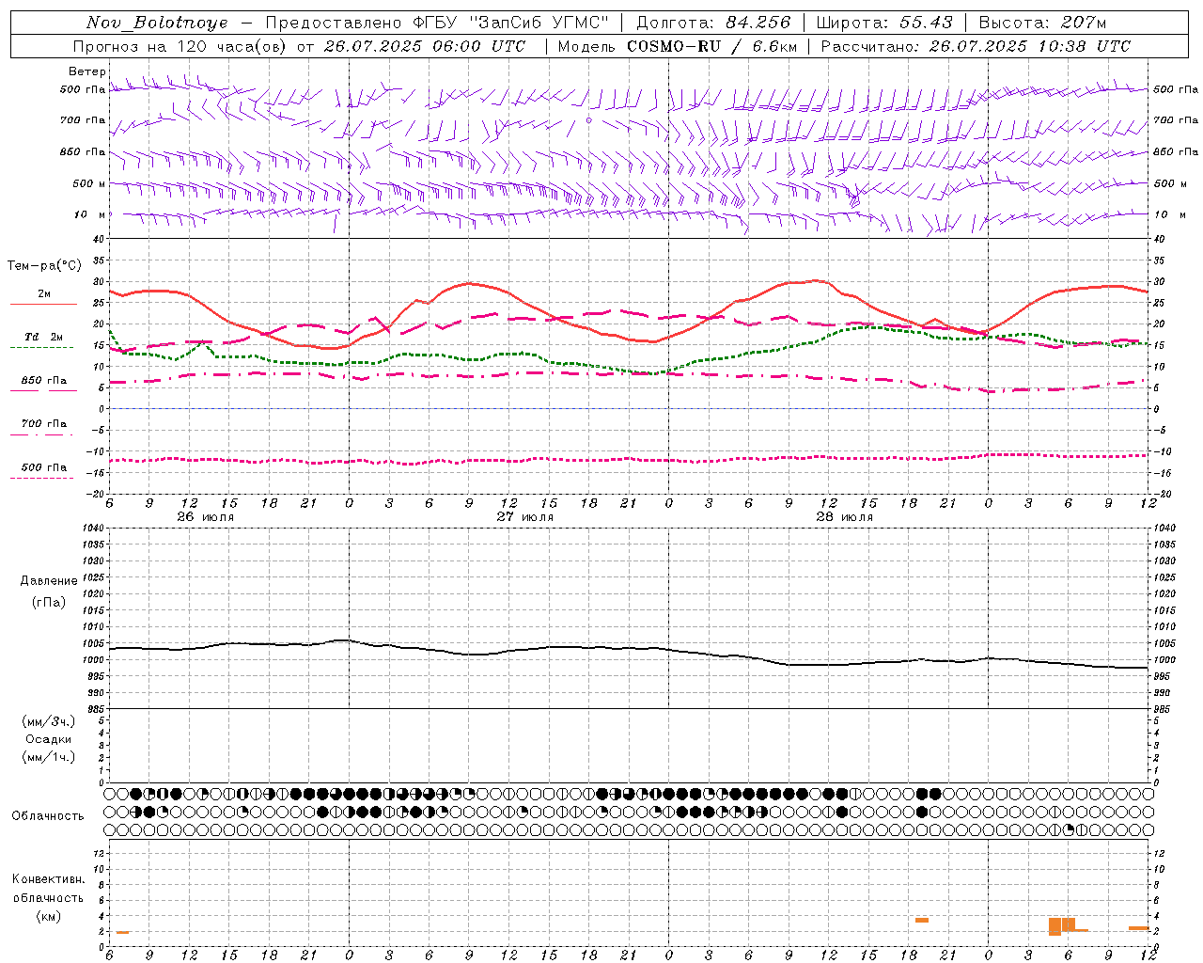Screen dimensions: 1203x963
Task: Select the Долгота: 84.256 header field
Action: (x=713, y=23)
